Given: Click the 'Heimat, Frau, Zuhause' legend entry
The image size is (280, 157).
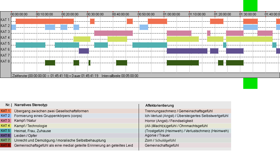Looking at the screenshot, I should pos(33,131).
